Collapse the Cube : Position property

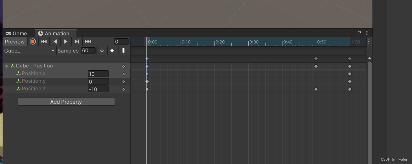[x=6, y=66]
